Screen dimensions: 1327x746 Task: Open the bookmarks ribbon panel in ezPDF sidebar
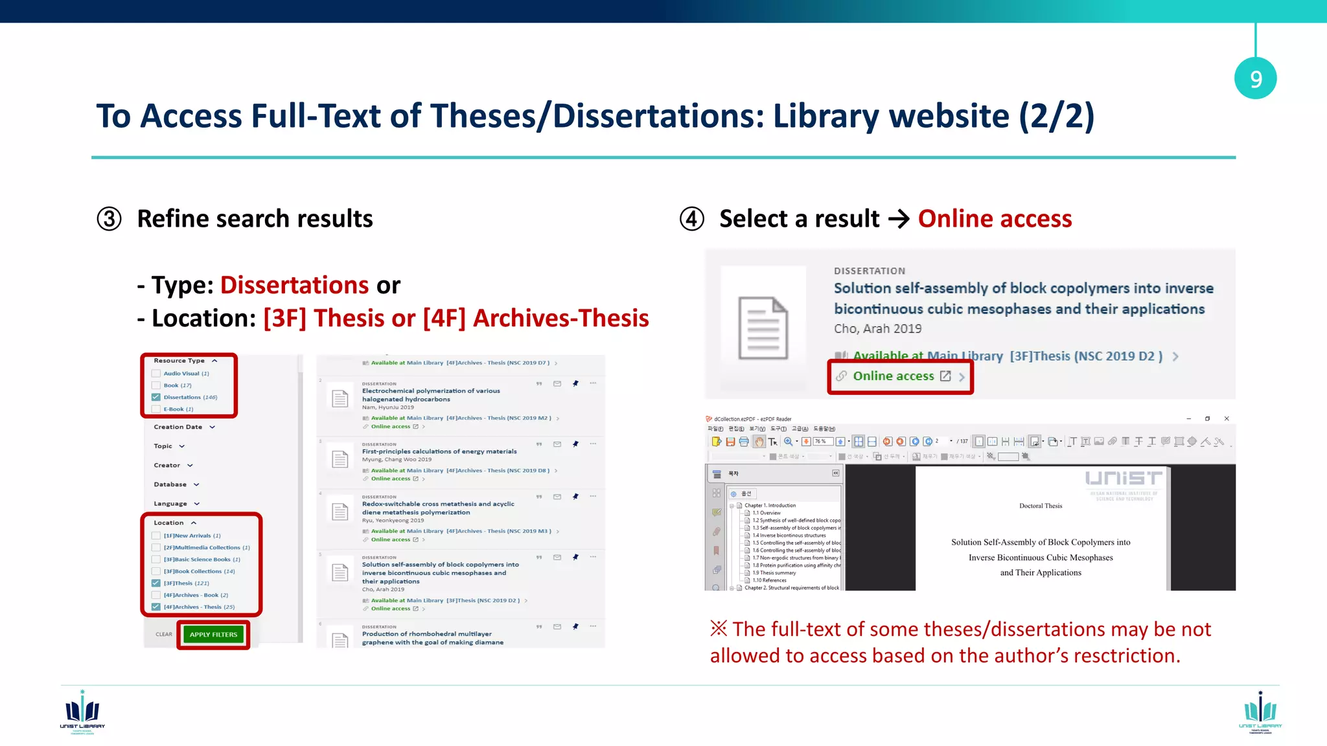[x=716, y=550]
